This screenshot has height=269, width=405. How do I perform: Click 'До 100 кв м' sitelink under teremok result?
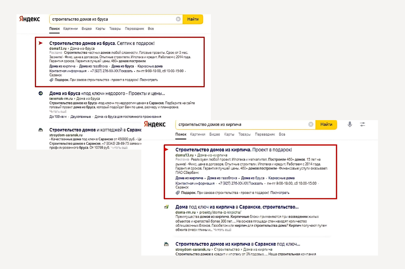pyautogui.click(x=58, y=117)
